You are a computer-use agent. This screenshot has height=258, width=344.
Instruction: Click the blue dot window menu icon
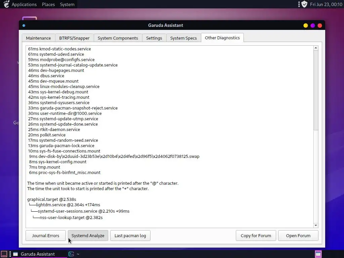pyautogui.click(x=24, y=26)
